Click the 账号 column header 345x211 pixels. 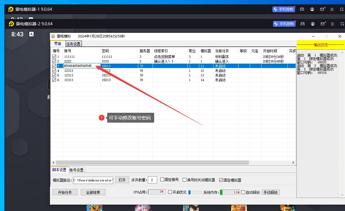(x=81, y=51)
